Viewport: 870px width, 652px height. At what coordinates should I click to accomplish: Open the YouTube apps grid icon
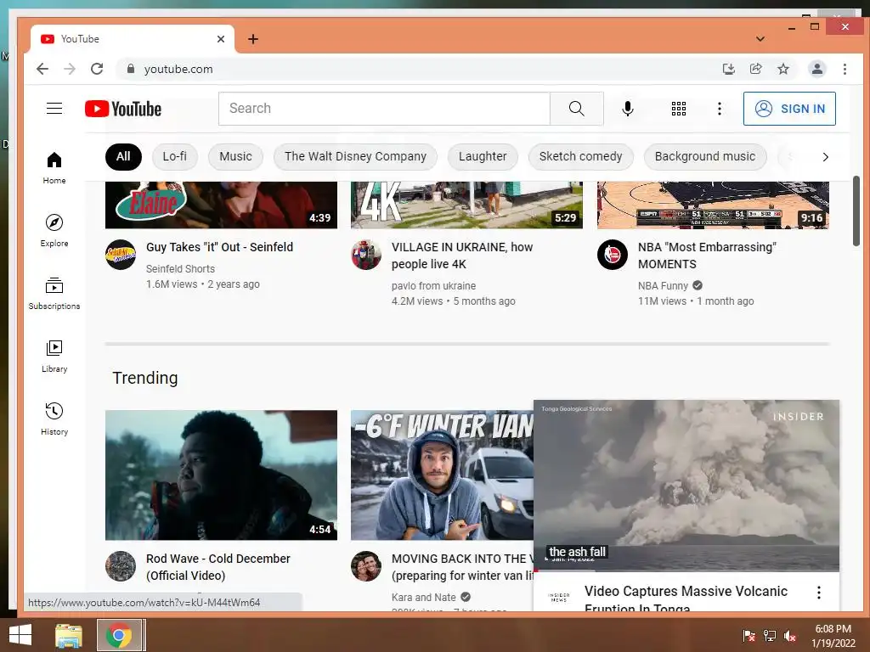tap(679, 109)
